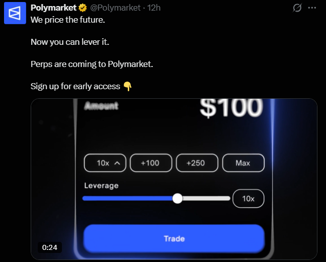Play the video via the 0:24 badge

50,247
